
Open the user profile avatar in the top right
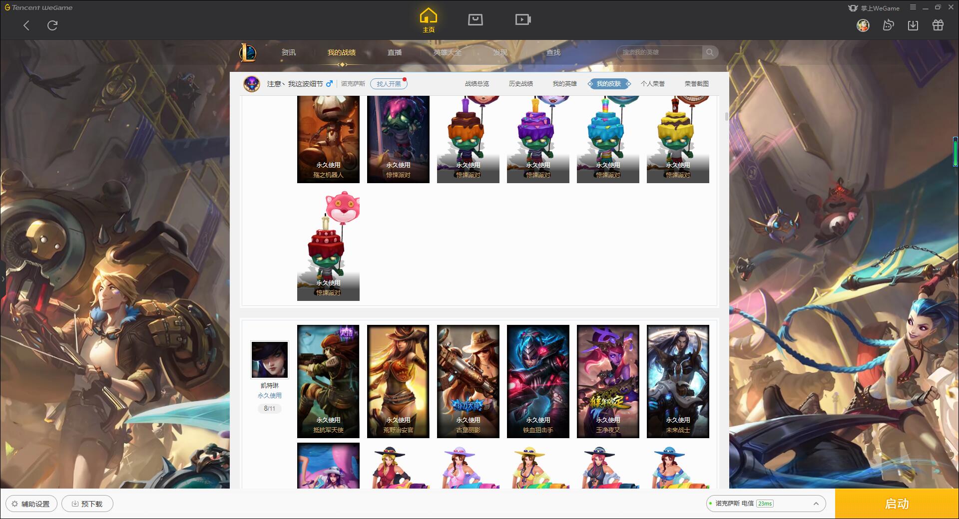tap(863, 25)
